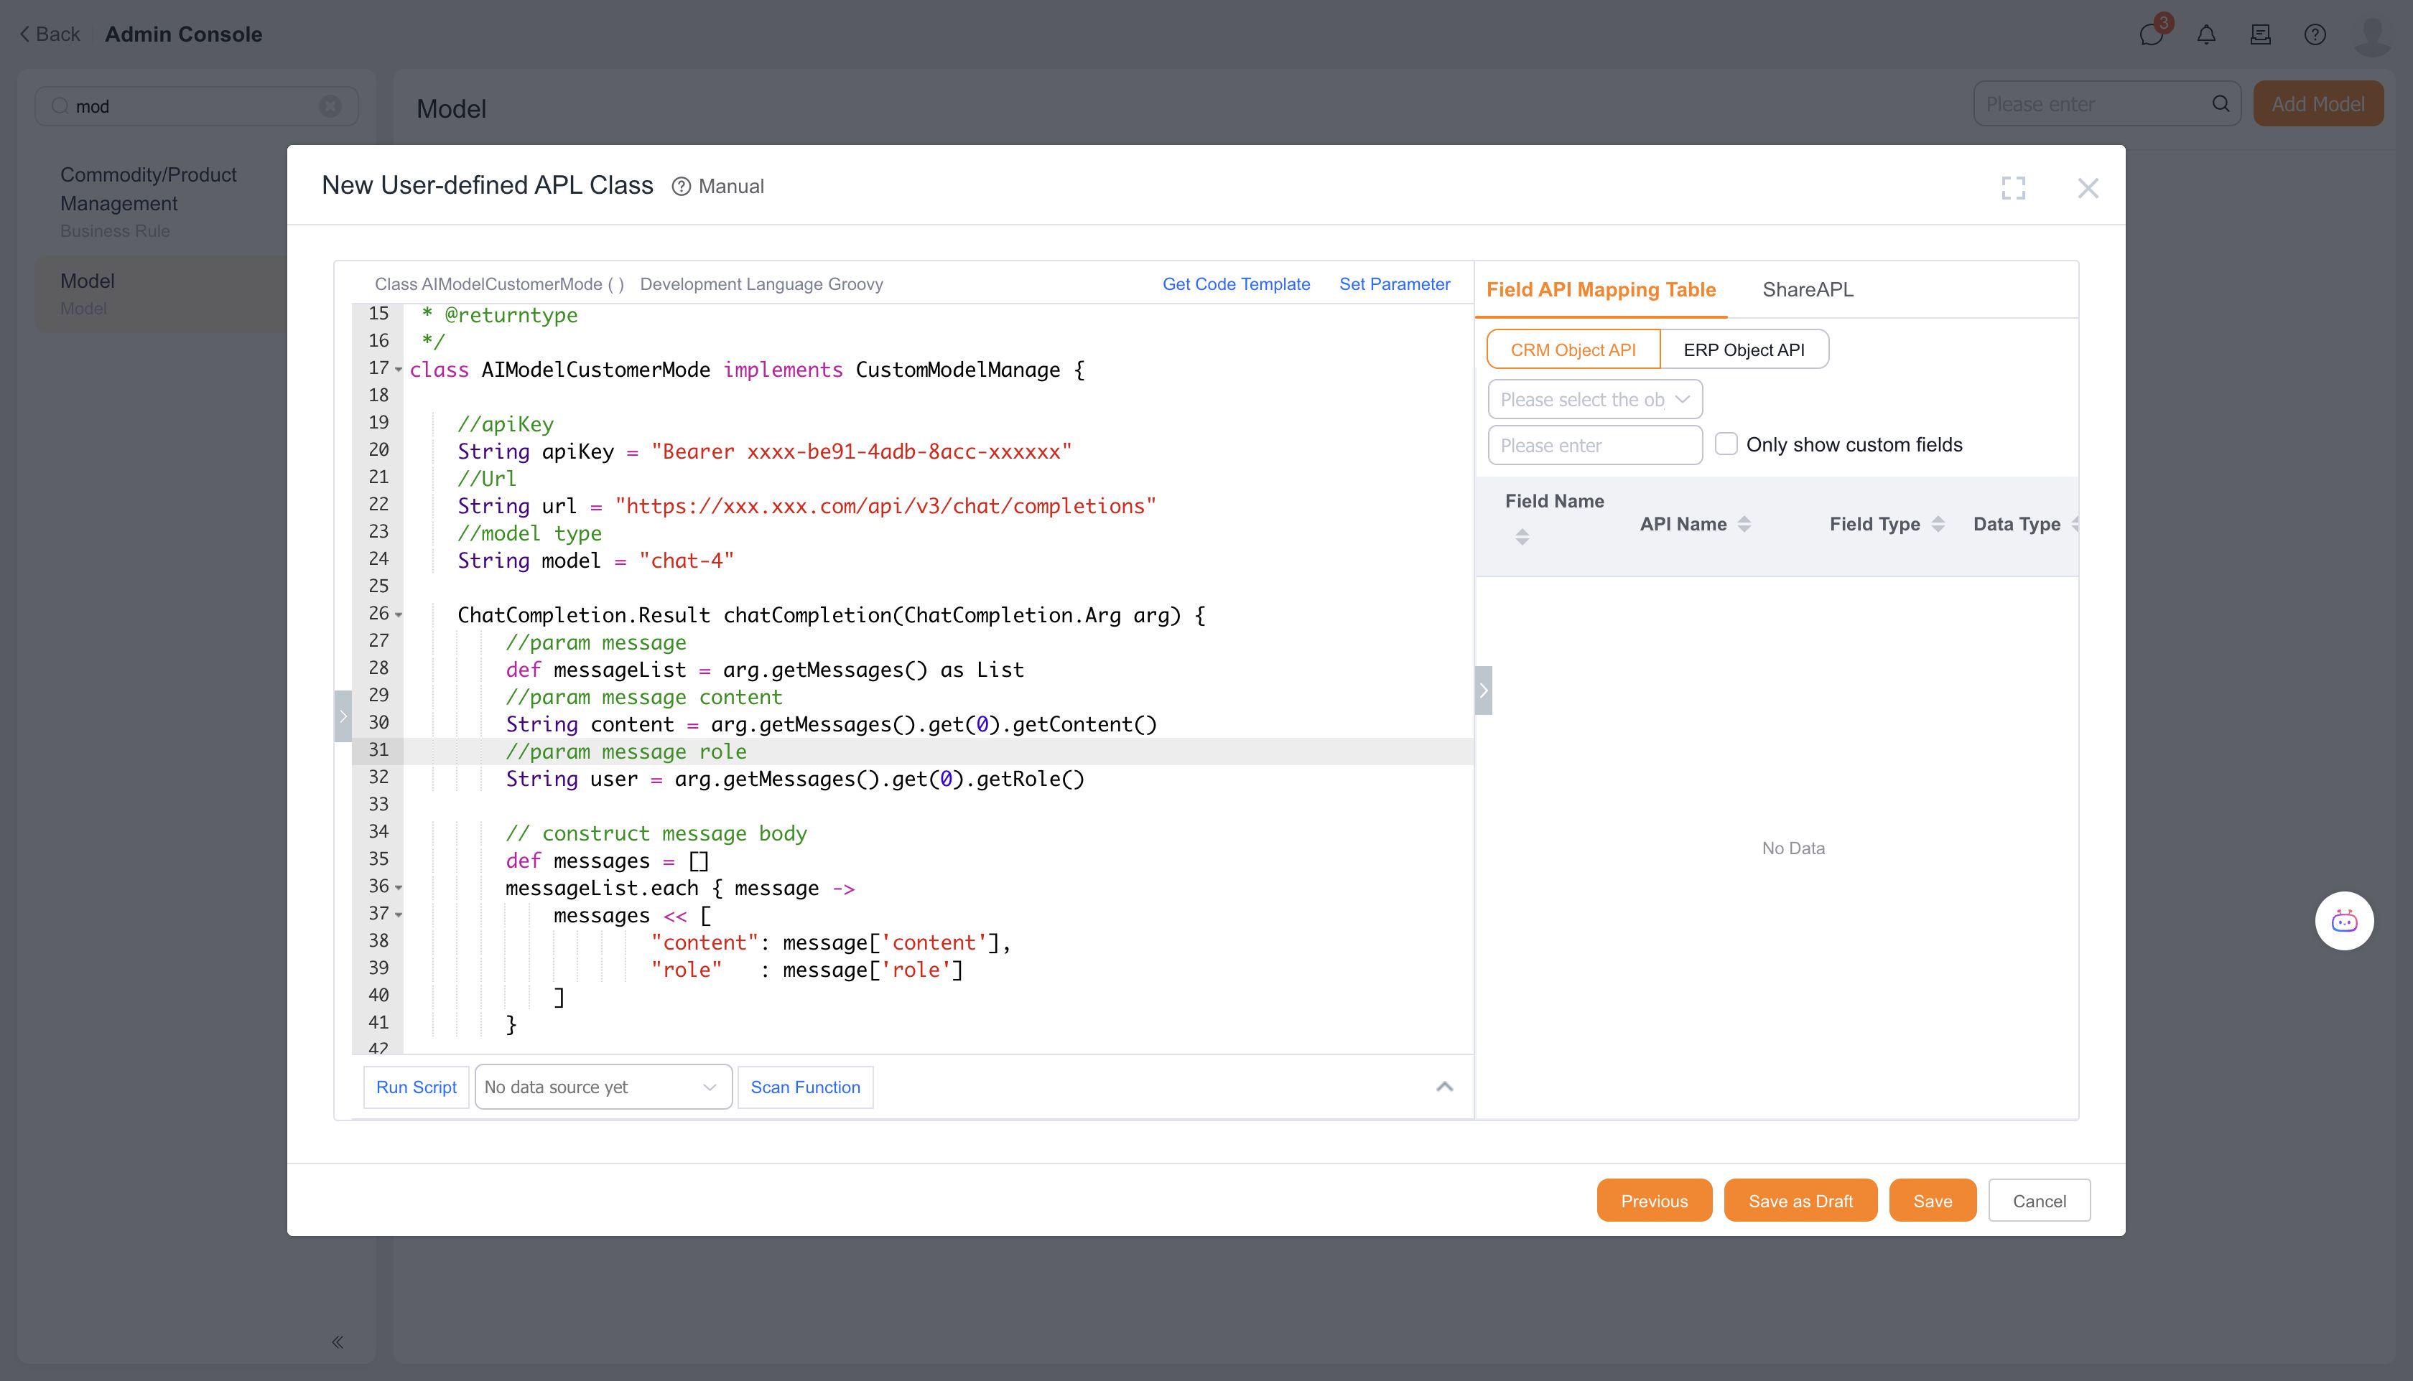The image size is (2413, 1381).
Task: Toggle fullscreen for the APL Class dialog
Action: pyautogui.click(x=2012, y=188)
